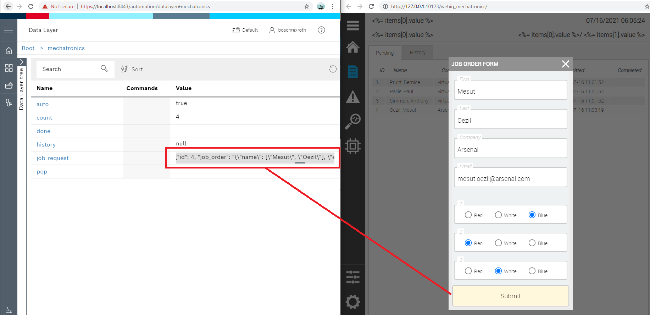Select White radio in group 2
This screenshot has height=315, width=650.
(x=498, y=243)
